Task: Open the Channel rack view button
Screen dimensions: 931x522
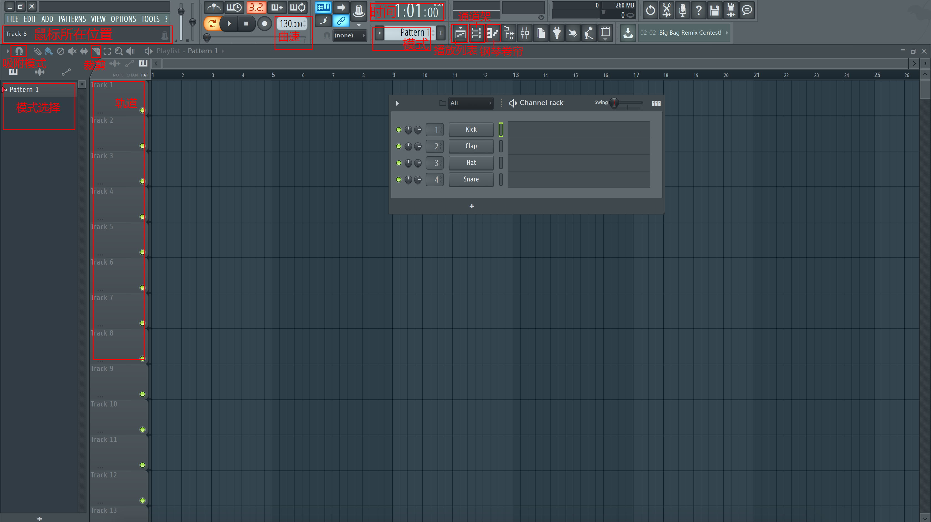Action: point(476,33)
